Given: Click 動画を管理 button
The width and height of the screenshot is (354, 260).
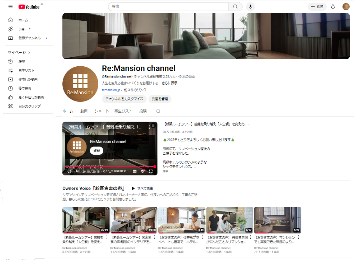Looking at the screenshot, I should pos(160,99).
